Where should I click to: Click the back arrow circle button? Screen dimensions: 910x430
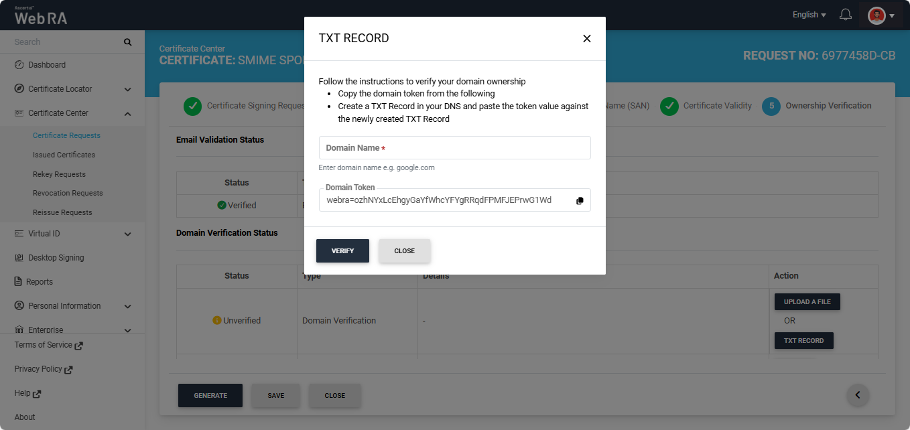pos(858,395)
